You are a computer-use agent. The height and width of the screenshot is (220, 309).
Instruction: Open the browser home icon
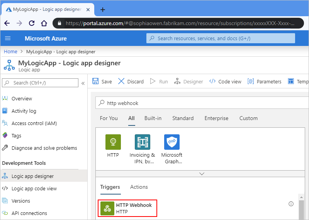44,23
